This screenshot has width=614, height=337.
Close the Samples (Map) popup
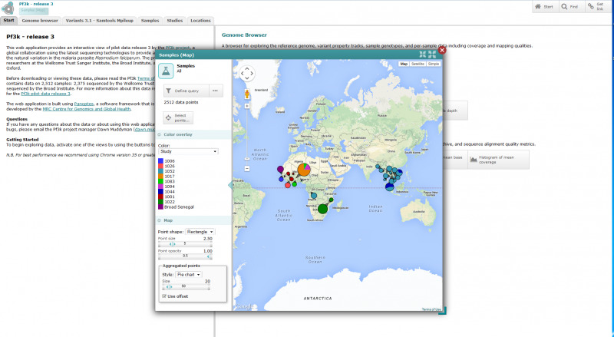442,50
